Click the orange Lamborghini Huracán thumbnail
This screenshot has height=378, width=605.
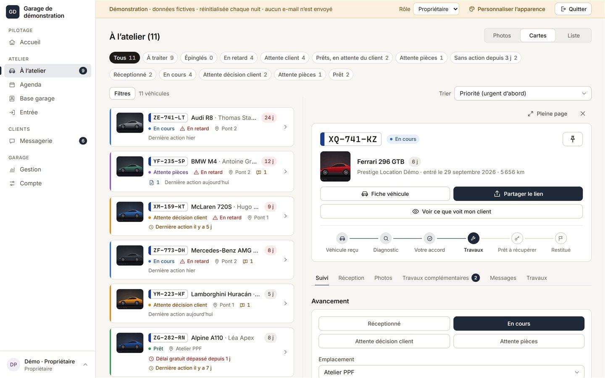point(130,299)
